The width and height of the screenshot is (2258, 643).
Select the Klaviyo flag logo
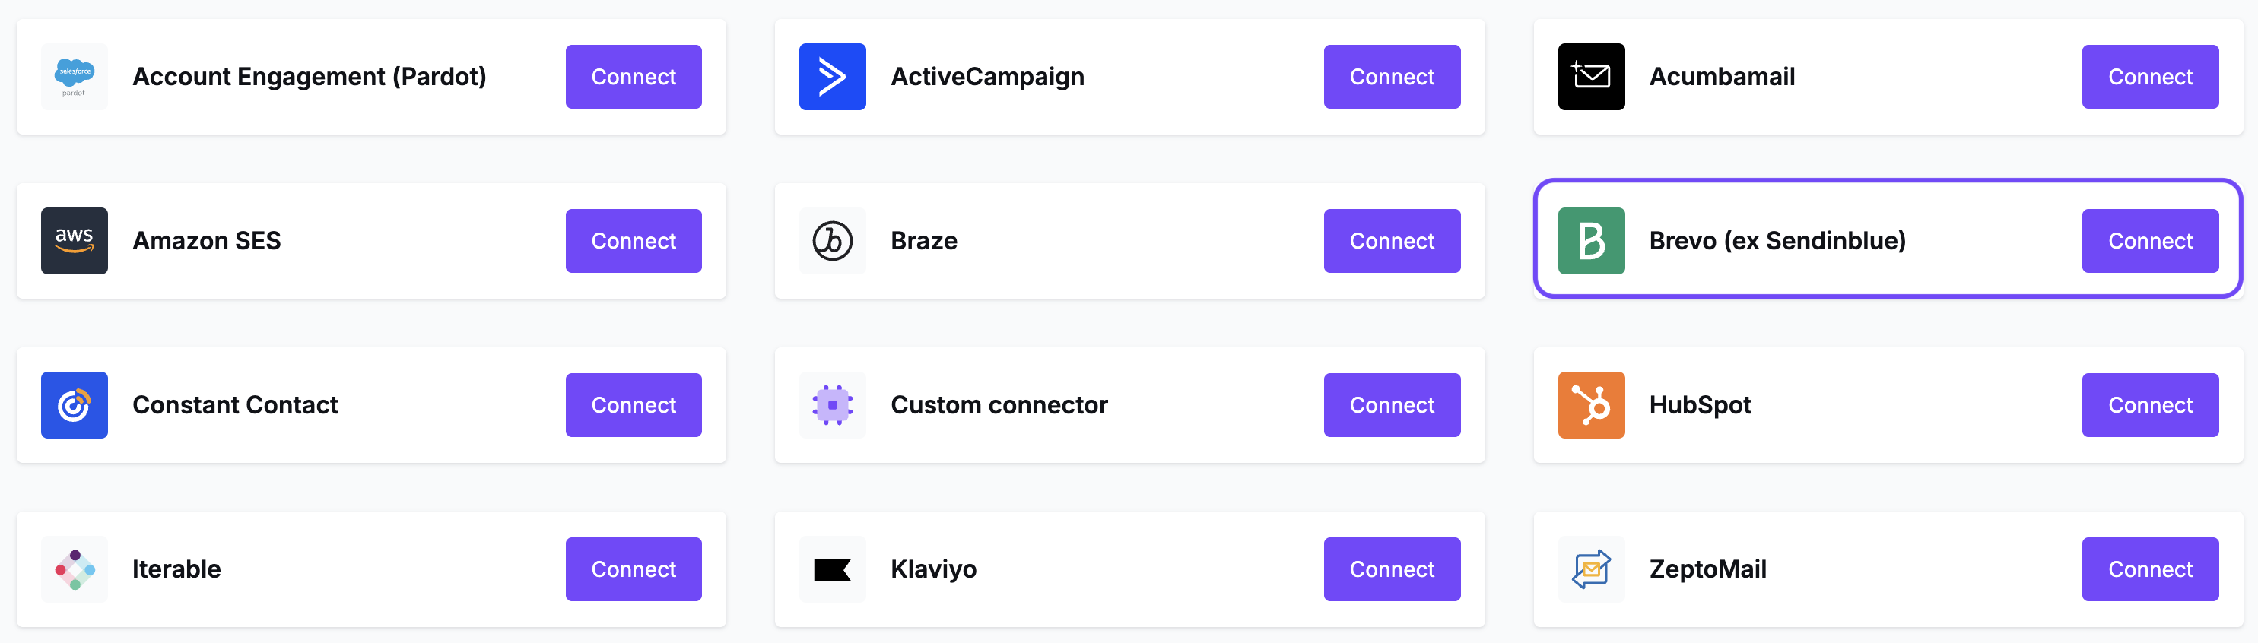[832, 569]
